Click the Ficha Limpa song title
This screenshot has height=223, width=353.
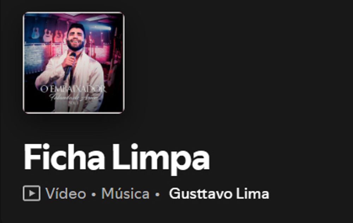(116, 157)
